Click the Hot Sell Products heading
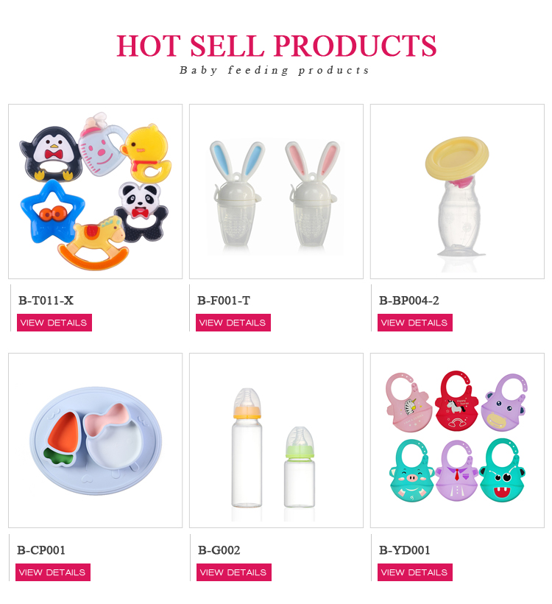Viewport: 552px width, 604px height. click(x=277, y=46)
